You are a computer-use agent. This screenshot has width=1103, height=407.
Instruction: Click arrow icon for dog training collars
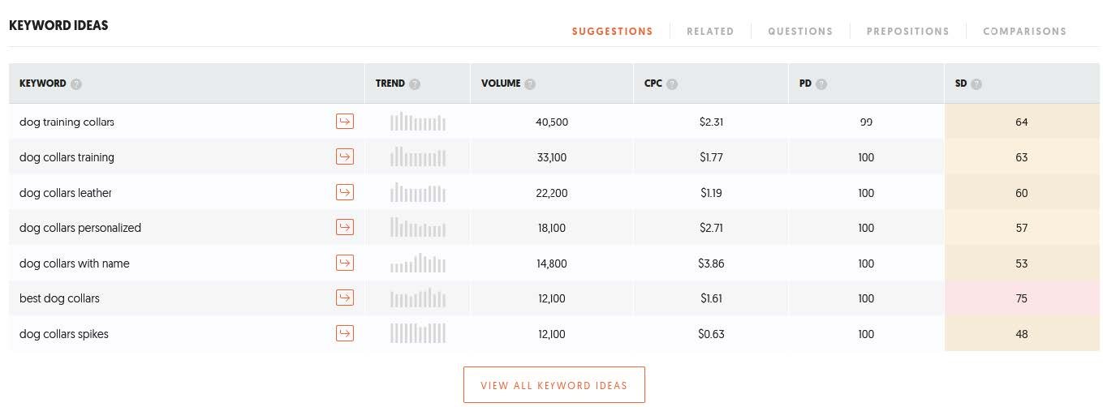point(345,122)
